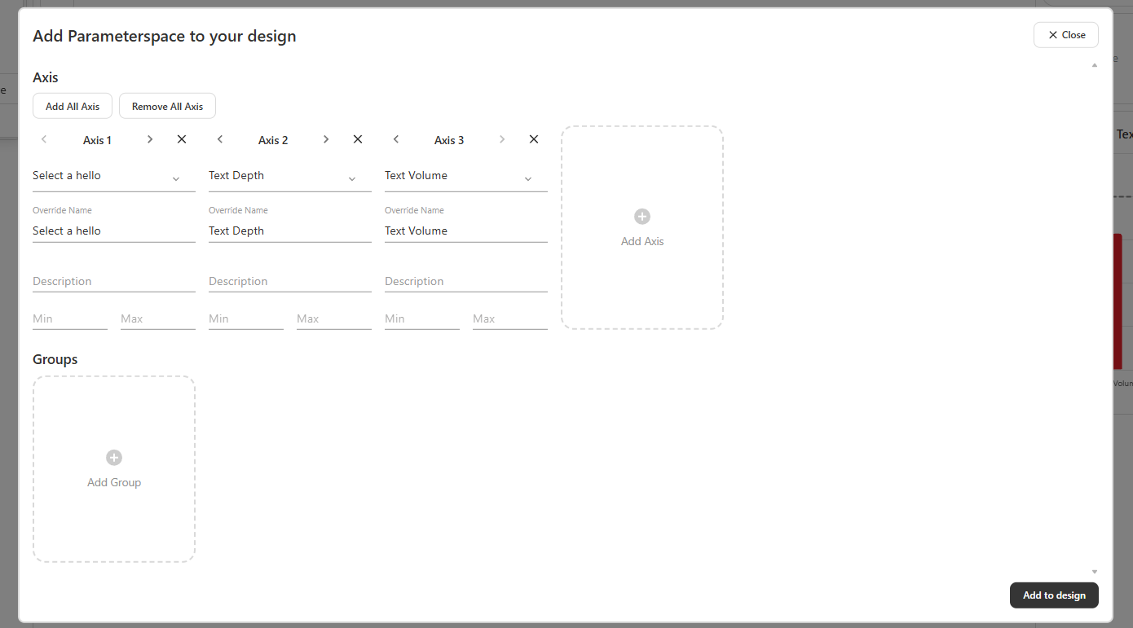Viewport: 1133px width, 628px height.
Task: Remove Axis 1 with its X icon
Action: point(182,139)
